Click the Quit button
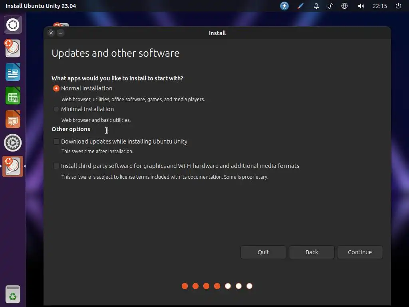Screen dimensions: 409x307 click(263, 252)
